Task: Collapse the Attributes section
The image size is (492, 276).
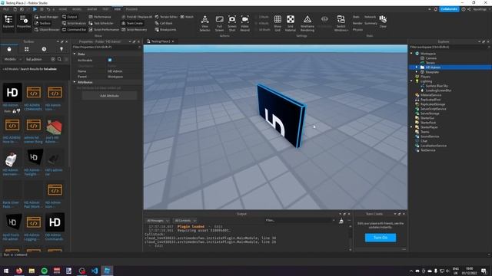Action: point(75,82)
